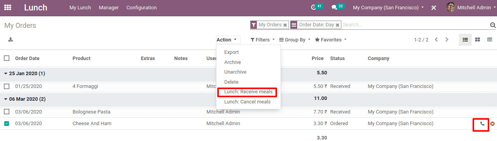Click Mitchell Admin avatar picture
497x141 pixels.
450,7
